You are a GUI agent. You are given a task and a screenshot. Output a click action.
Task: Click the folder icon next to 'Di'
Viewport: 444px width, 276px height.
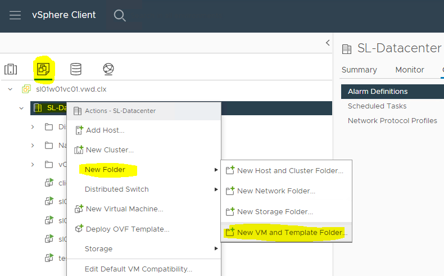coord(49,127)
